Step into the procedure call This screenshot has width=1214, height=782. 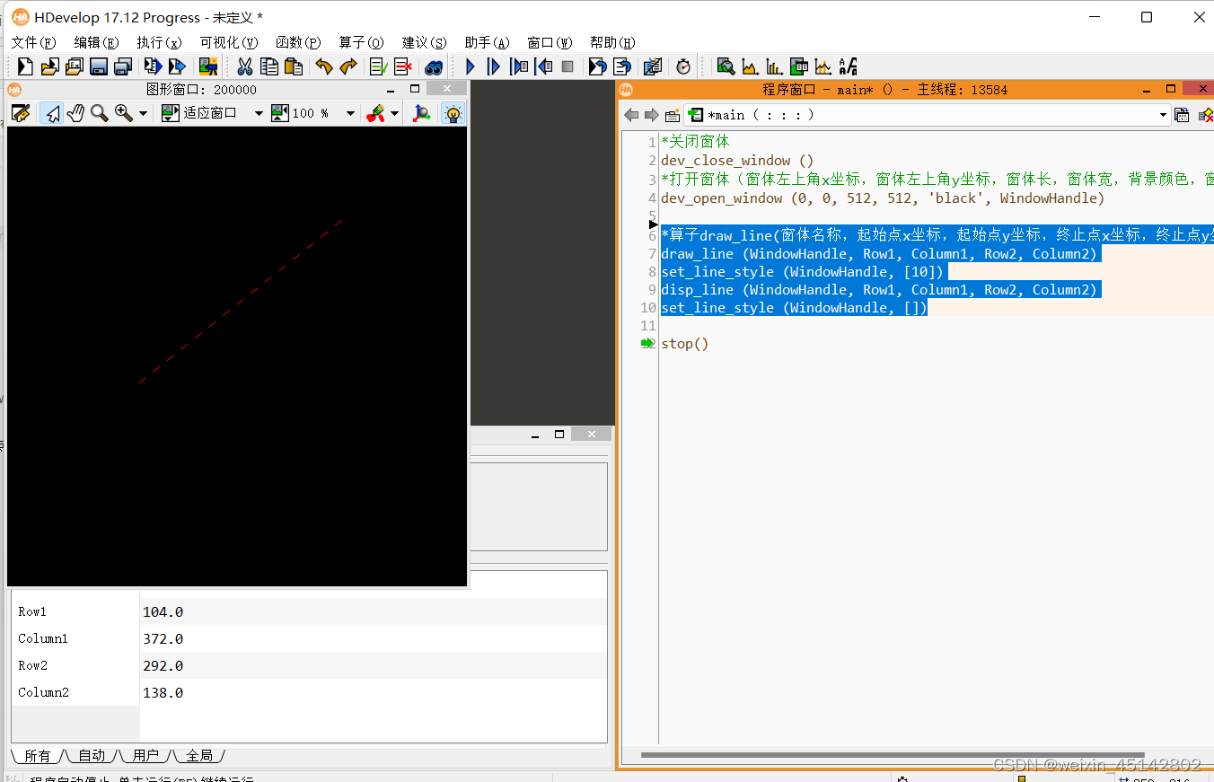pos(519,66)
